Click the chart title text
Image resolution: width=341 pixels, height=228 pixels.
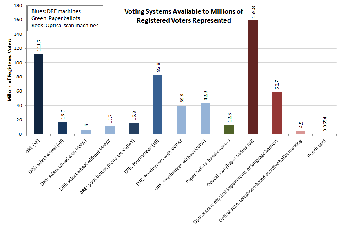pos(184,16)
